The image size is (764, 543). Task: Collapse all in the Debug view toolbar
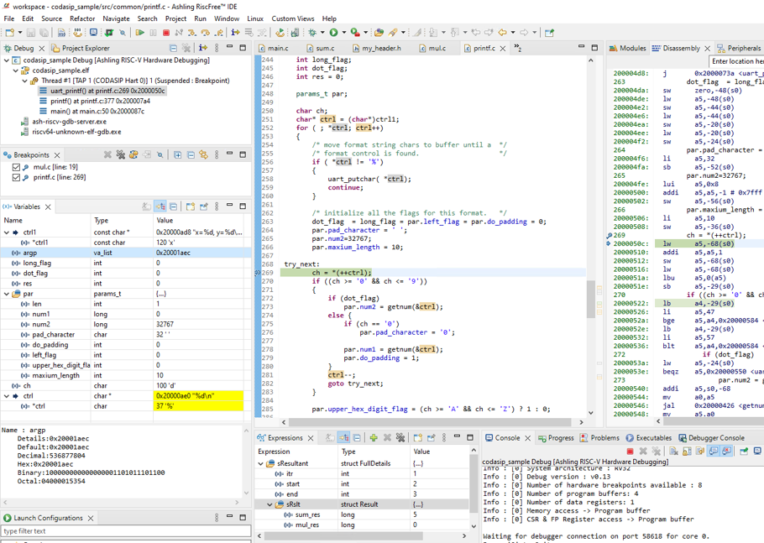[173, 48]
